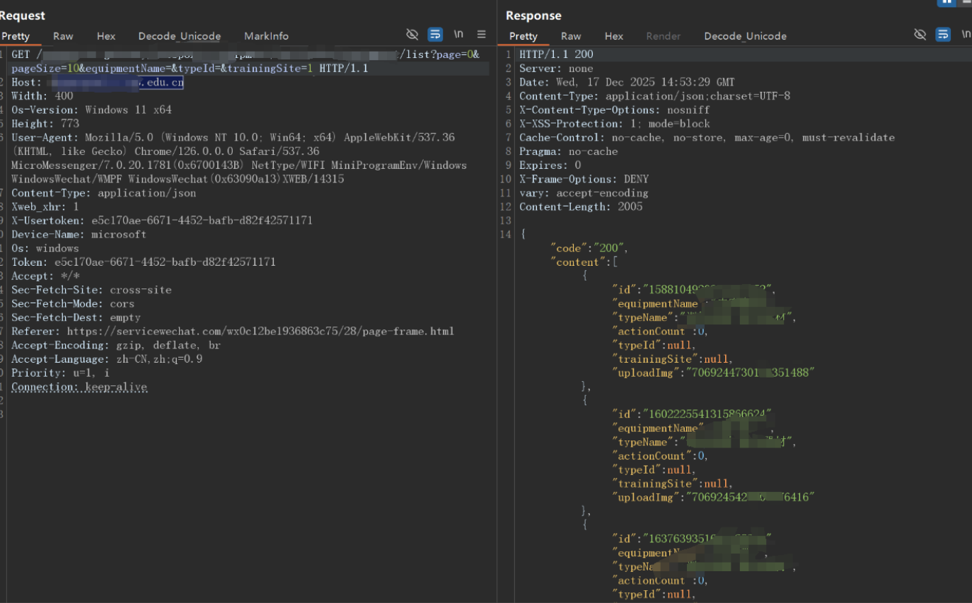Viewport: 972px width, 603px height.
Task: Click 'Accept-Encoding: gzip, deflate, br' header
Action: (116, 346)
